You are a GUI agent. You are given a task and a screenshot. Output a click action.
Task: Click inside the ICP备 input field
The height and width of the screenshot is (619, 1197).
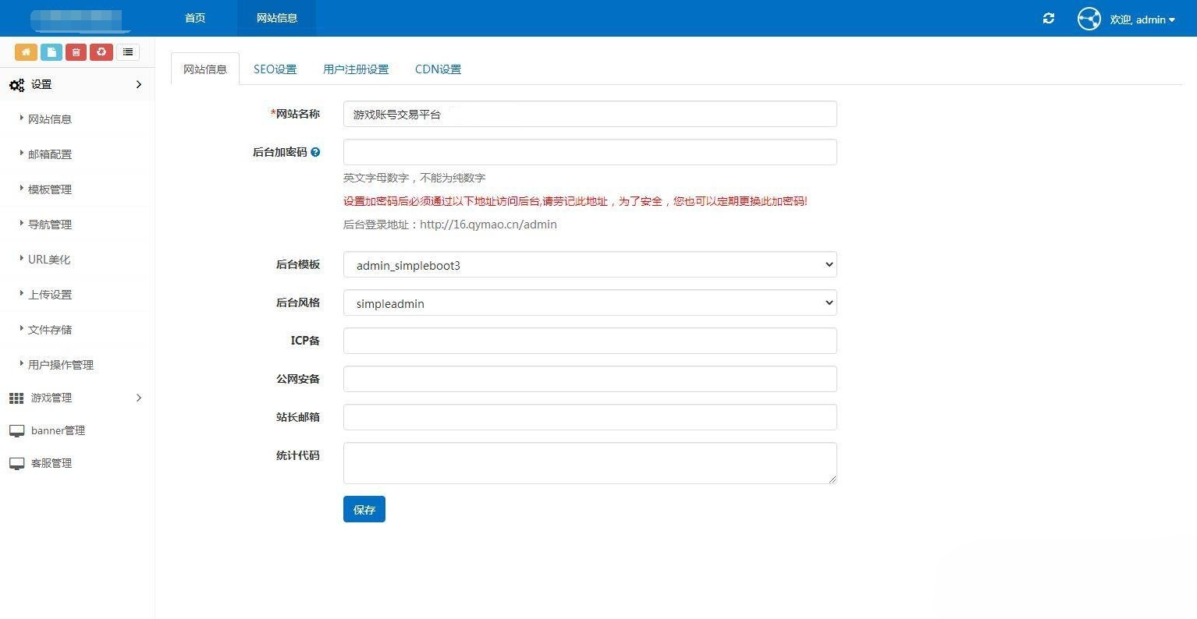coord(589,341)
